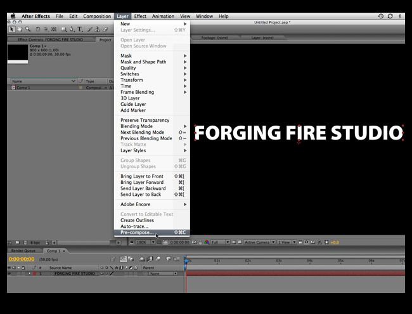This screenshot has width=412, height=314.
Task: Click the new composition icon in Project panel
Action: (x=25, y=242)
